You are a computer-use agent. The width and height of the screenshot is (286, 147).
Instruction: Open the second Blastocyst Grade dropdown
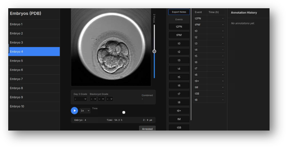[101, 99]
